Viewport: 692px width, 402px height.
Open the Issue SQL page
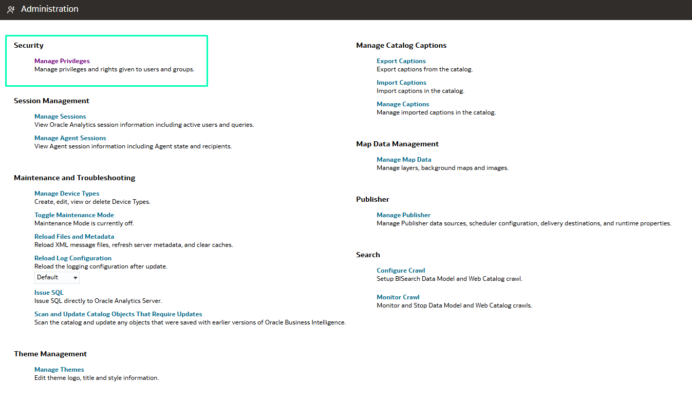point(49,293)
